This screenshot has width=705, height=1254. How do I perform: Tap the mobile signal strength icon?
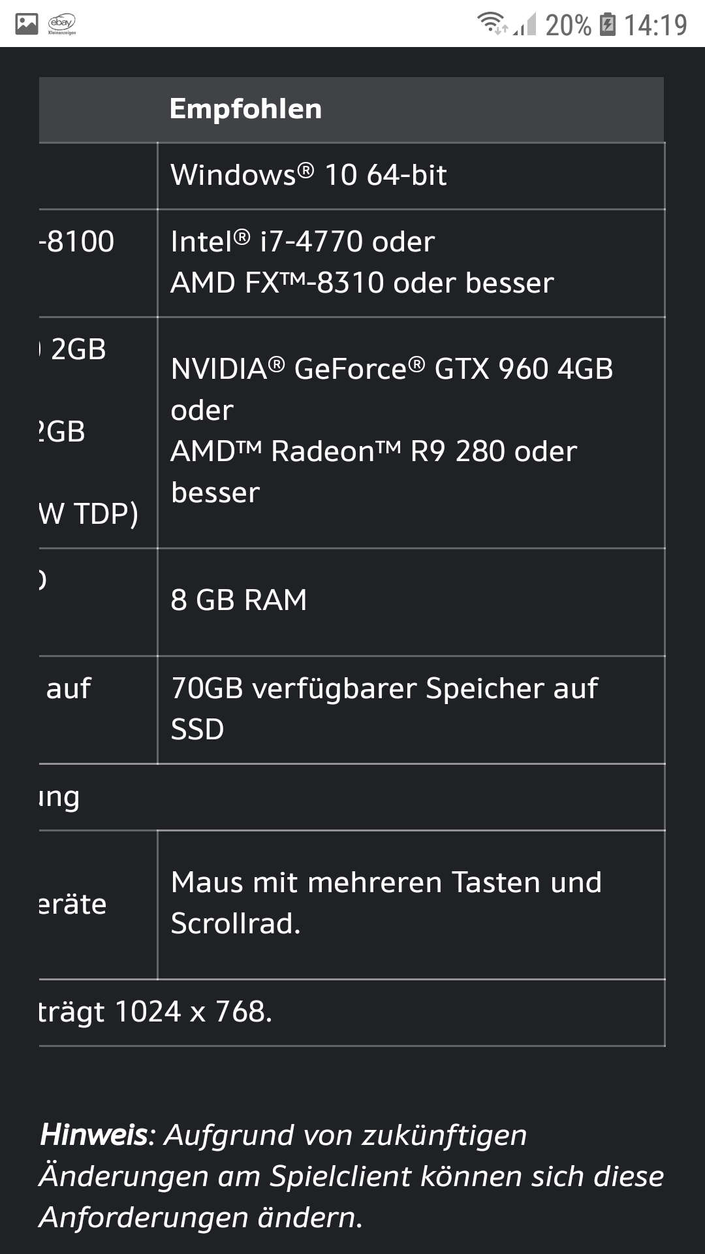pyautogui.click(x=525, y=24)
